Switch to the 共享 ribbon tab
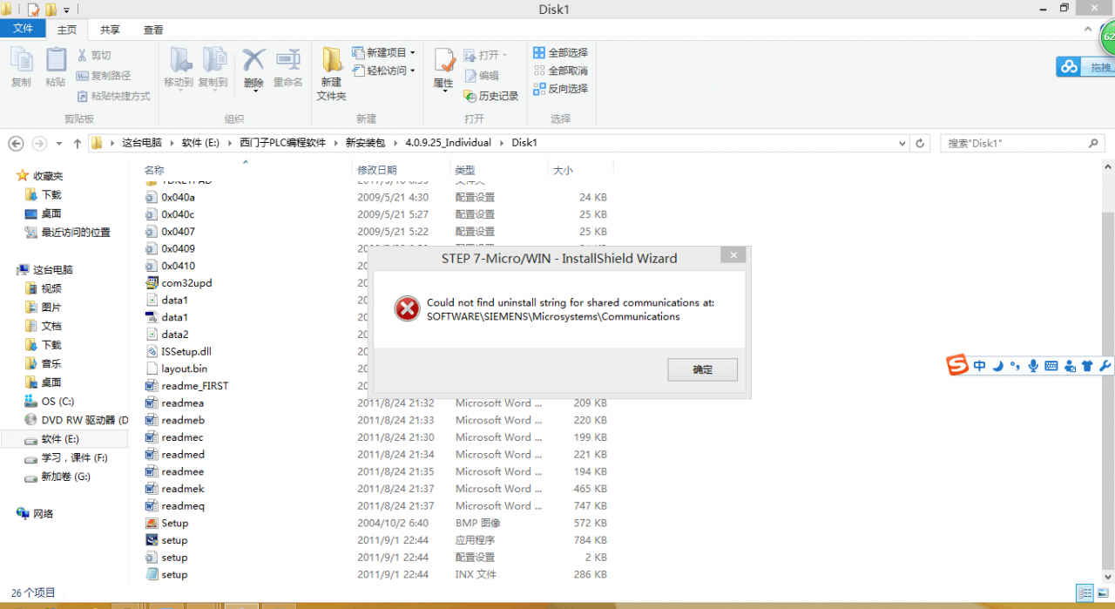Screen dimensions: 1115x609 (x=110, y=30)
